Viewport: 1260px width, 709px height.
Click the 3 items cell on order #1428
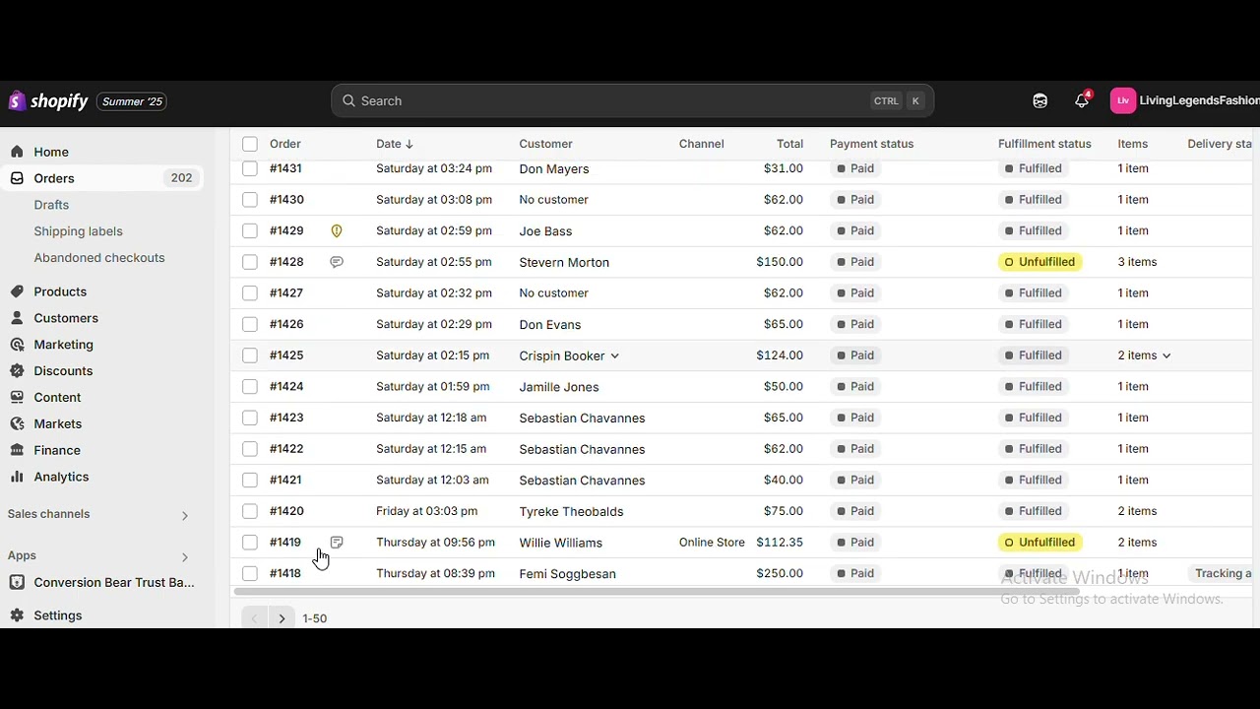(x=1137, y=262)
